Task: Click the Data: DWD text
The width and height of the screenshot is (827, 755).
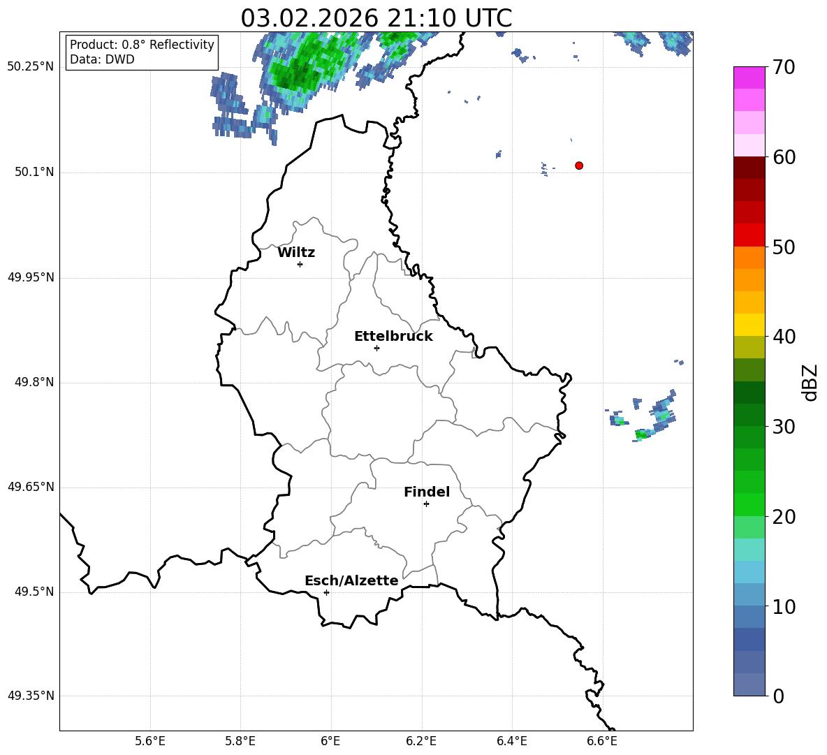Action: tap(102, 59)
